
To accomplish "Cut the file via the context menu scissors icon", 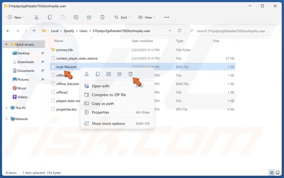I will [x=87, y=74].
